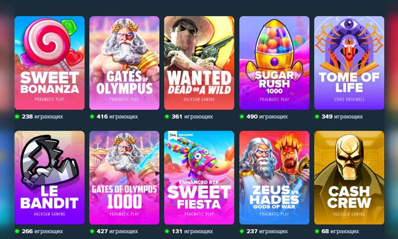The width and height of the screenshot is (398, 239).
Task: Choose the Tome of Life Stake Originals tile
Action: pos(349,63)
